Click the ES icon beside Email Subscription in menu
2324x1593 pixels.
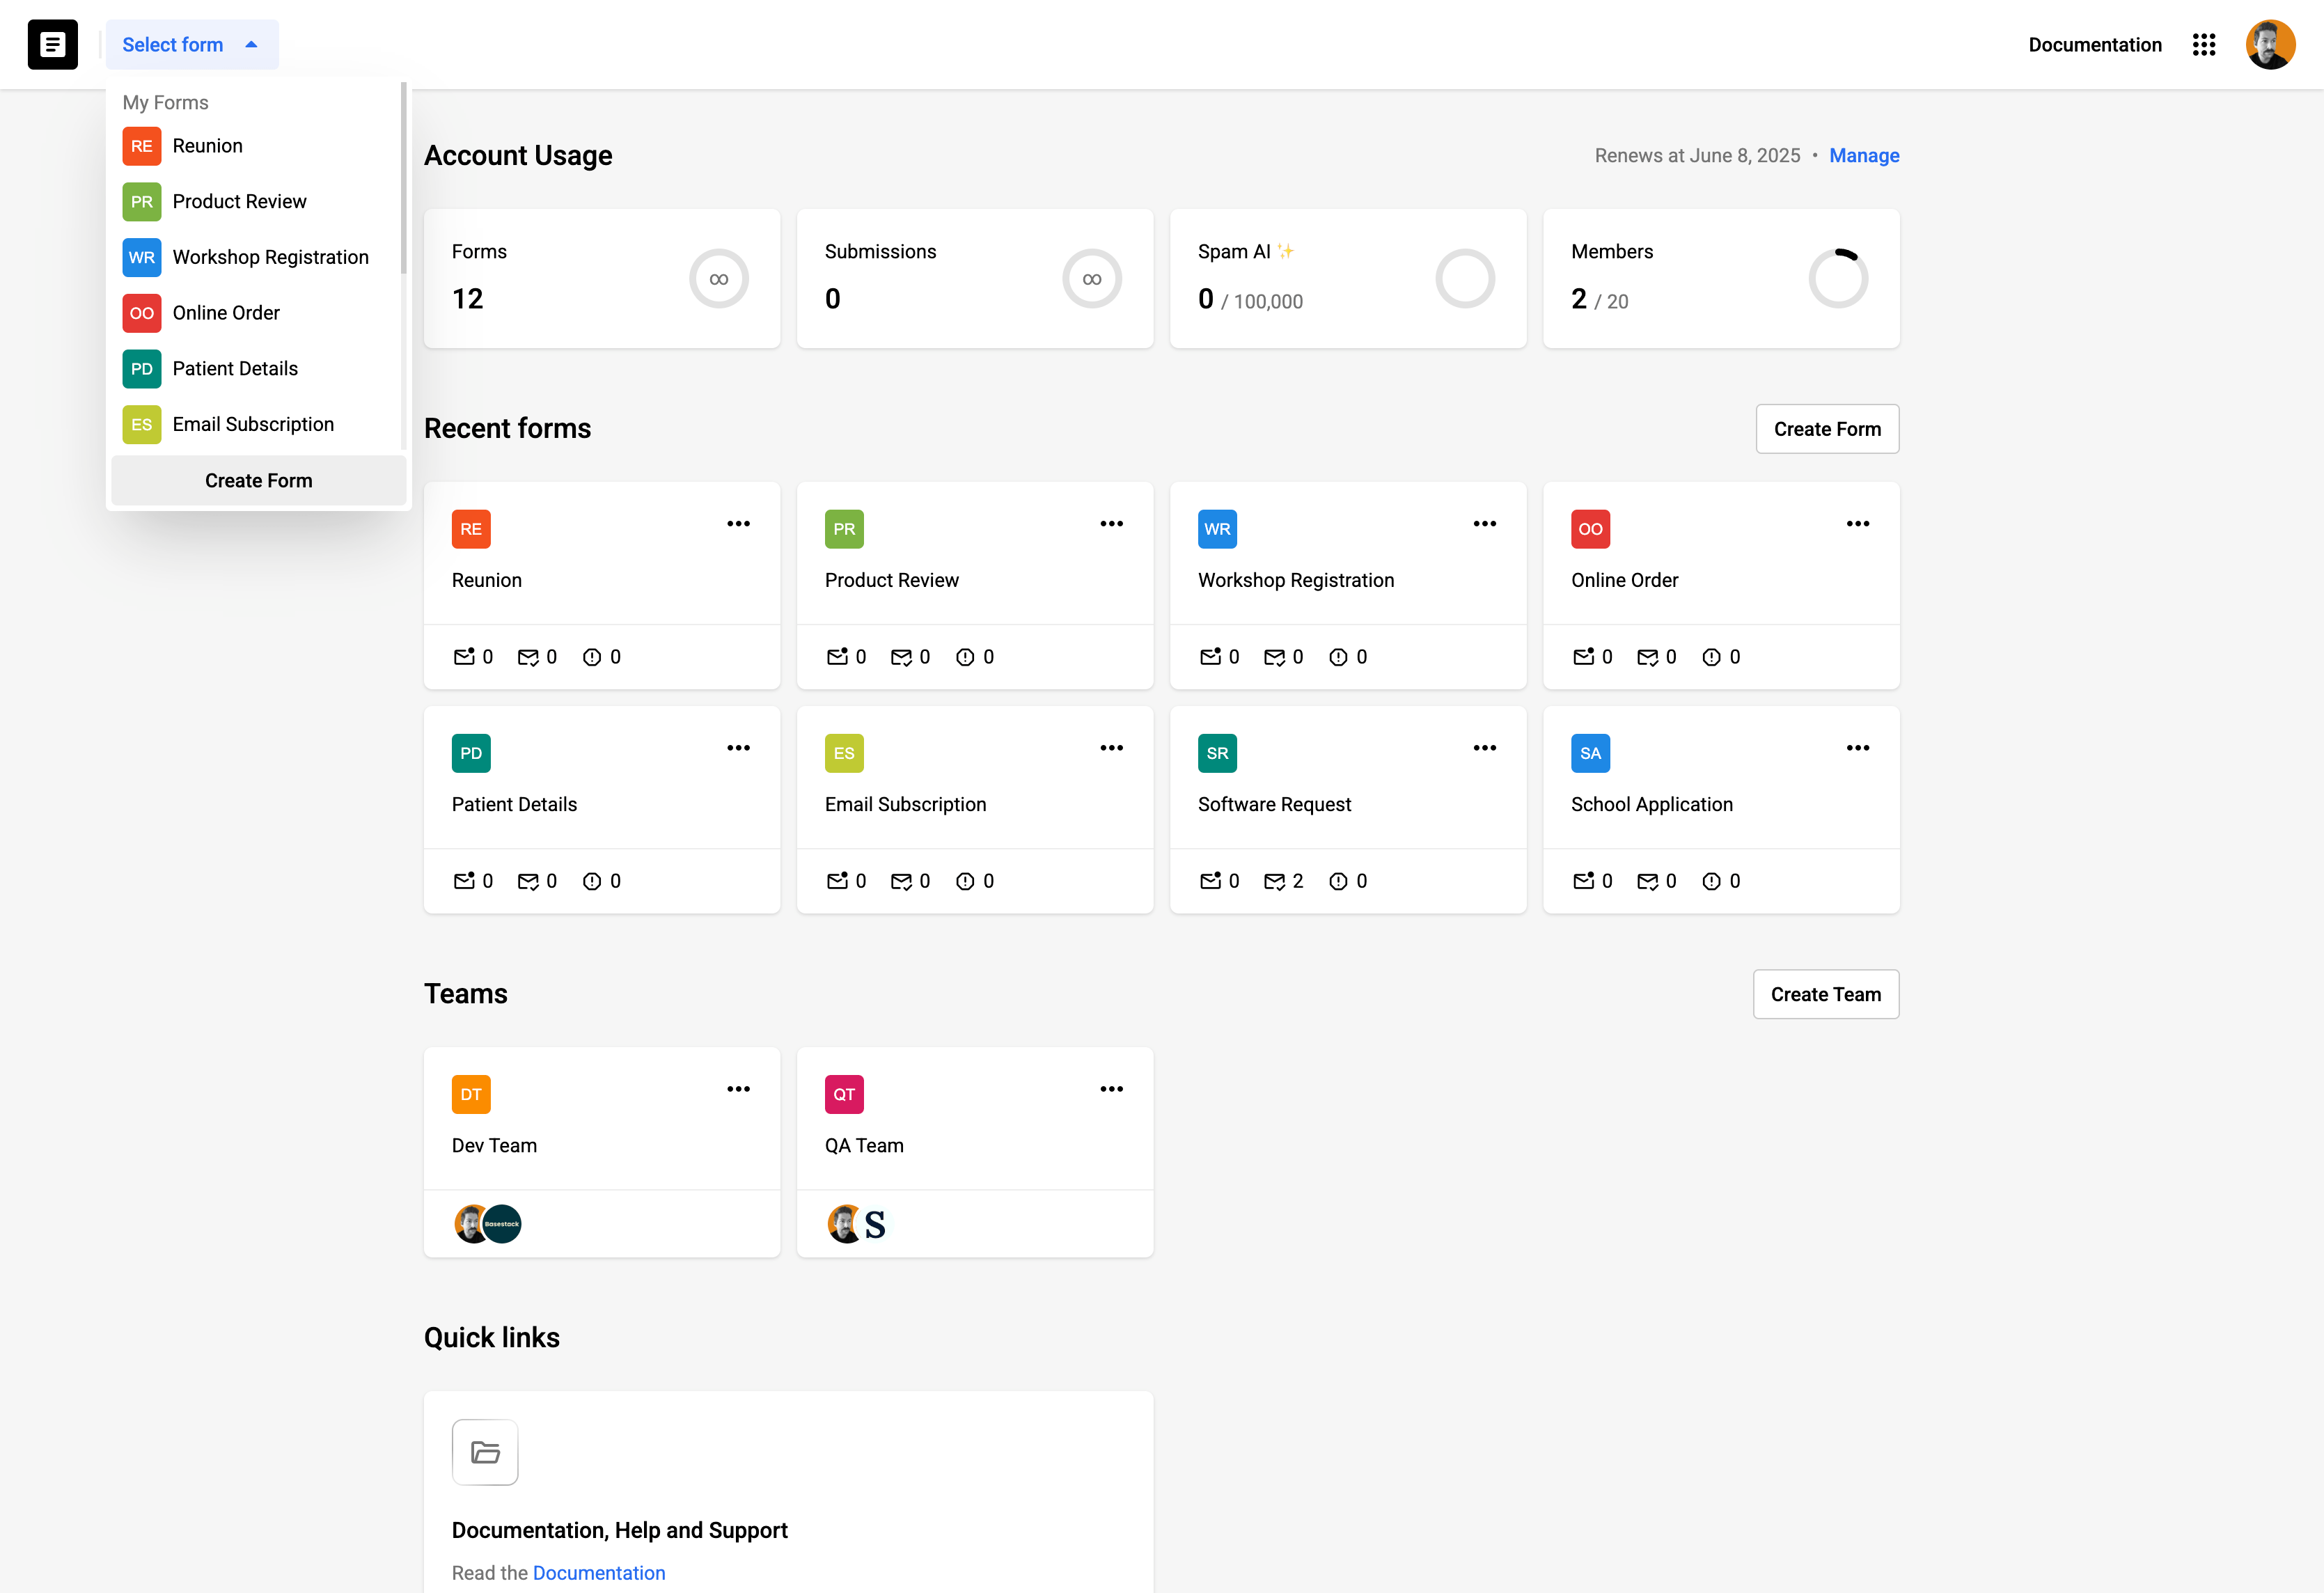point(141,424)
